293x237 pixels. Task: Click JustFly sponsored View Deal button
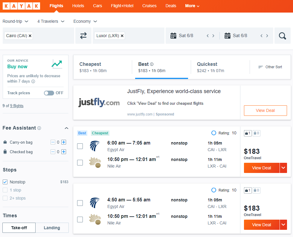(265, 110)
